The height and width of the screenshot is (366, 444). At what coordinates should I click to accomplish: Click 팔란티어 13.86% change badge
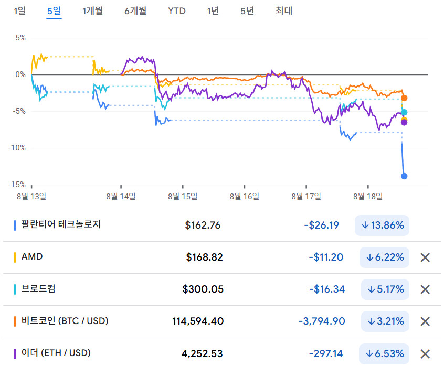(x=382, y=225)
